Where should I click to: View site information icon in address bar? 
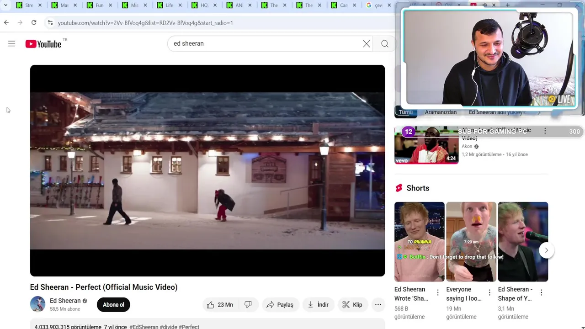point(50,22)
